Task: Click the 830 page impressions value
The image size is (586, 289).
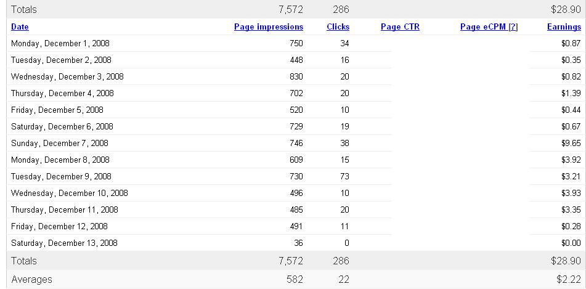Action: [x=296, y=77]
